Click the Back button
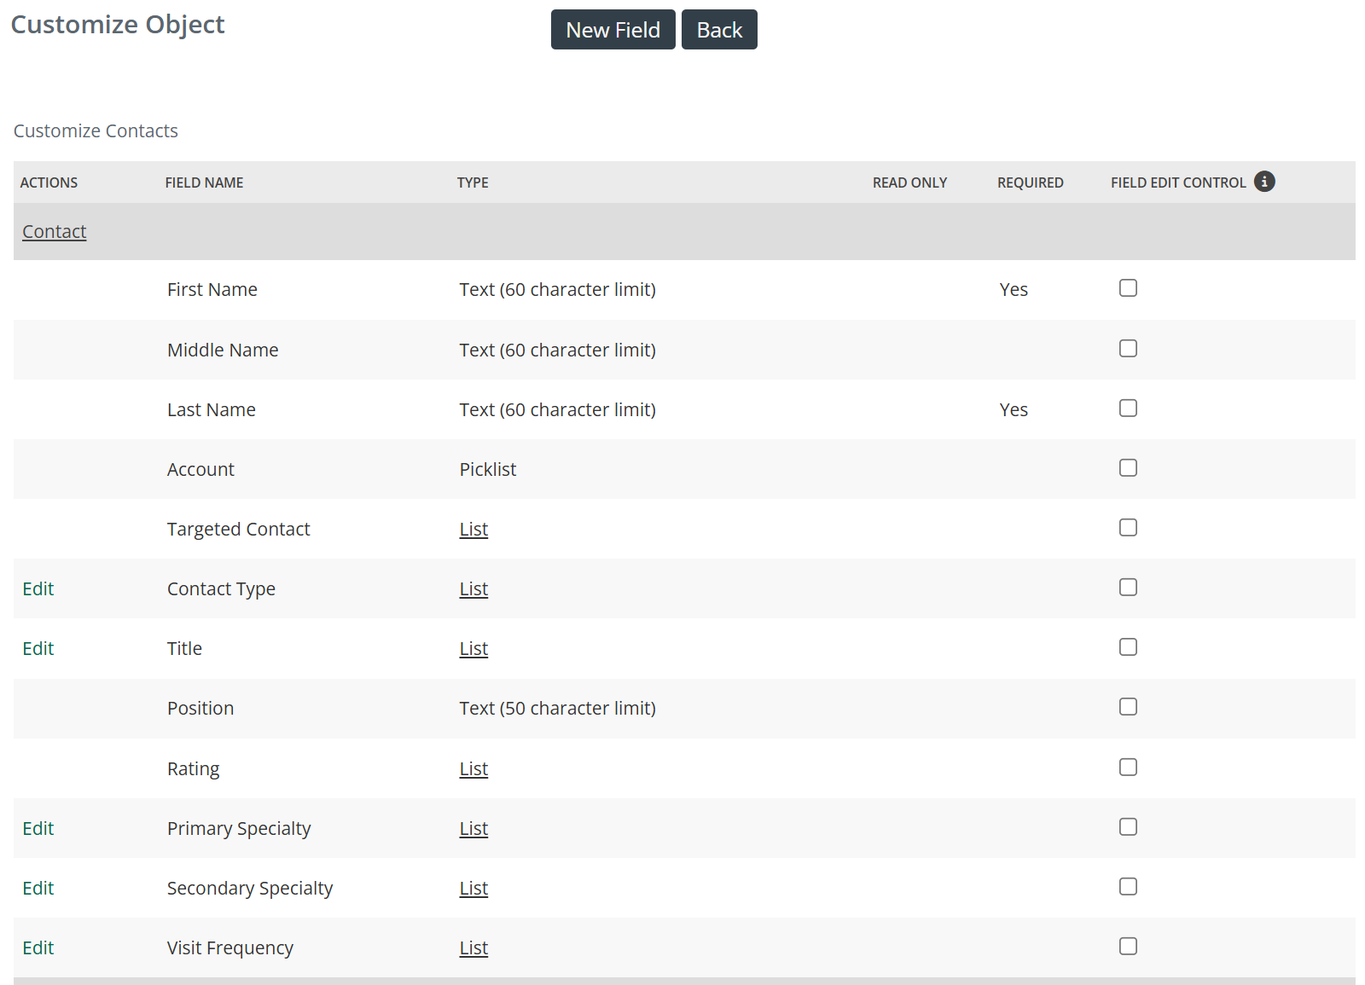This screenshot has height=985, width=1365. tap(719, 30)
